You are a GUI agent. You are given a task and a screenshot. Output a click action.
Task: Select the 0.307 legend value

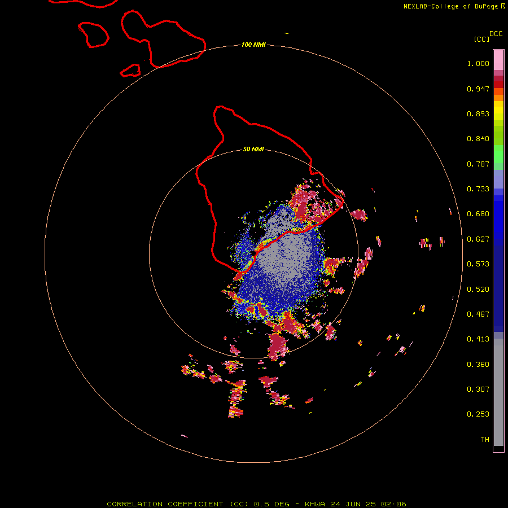(x=478, y=389)
